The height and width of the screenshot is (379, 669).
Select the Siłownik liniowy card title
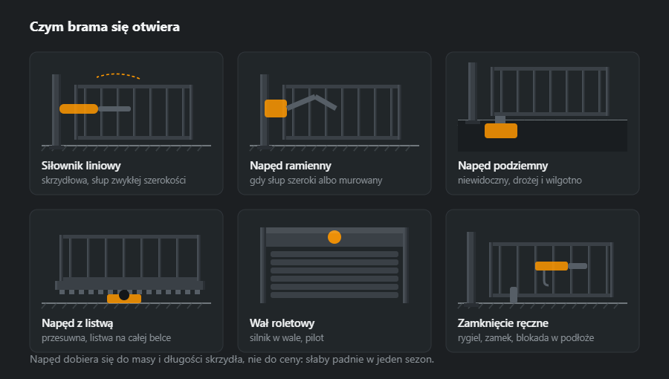point(81,166)
